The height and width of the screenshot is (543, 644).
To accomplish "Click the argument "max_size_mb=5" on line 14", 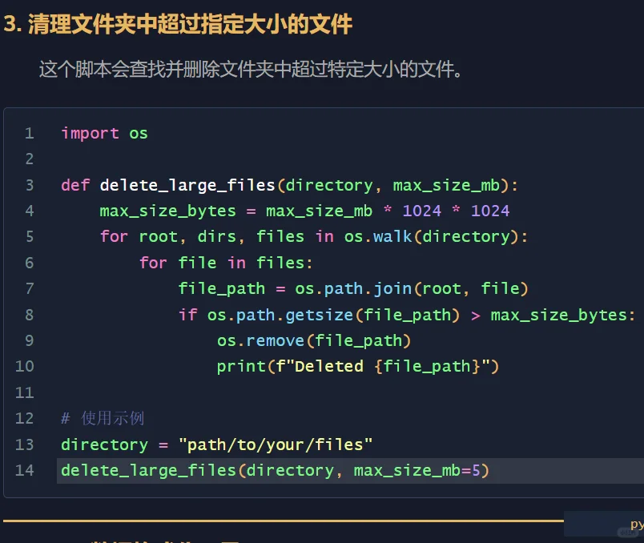I will [424, 470].
